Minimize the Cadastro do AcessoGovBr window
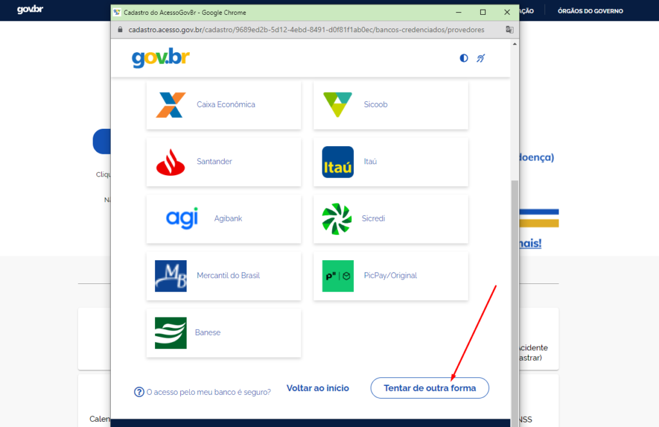Screen dimensions: 659x427 coord(458,13)
